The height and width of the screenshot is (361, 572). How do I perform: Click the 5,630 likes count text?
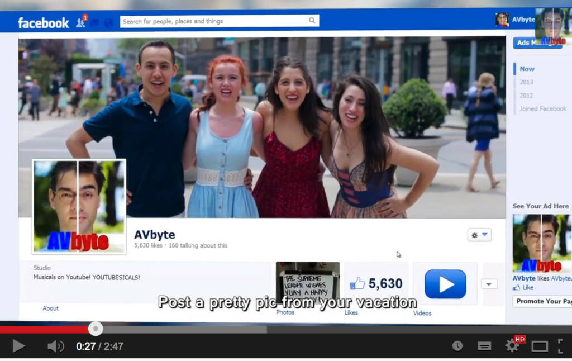[x=385, y=284]
